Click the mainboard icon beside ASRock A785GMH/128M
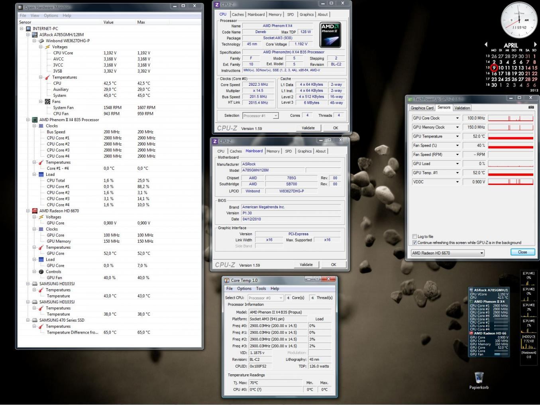The image size is (540, 405). pos(35,35)
